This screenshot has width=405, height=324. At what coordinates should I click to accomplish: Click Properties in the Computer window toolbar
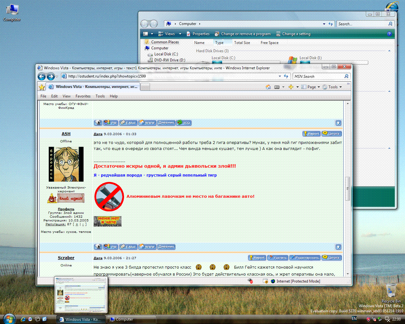pyautogui.click(x=198, y=34)
